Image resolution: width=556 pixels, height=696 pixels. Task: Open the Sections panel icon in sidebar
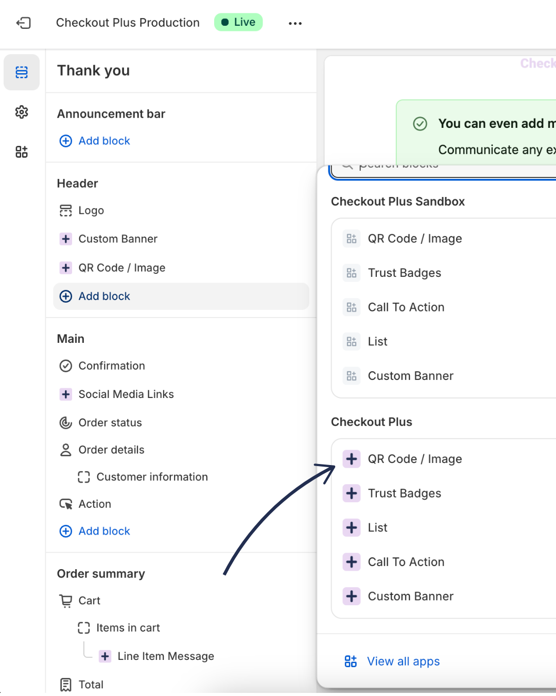(x=22, y=72)
